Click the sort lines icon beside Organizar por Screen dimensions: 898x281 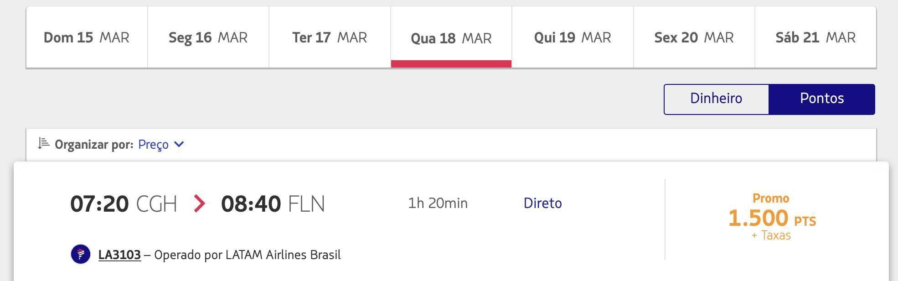click(44, 144)
